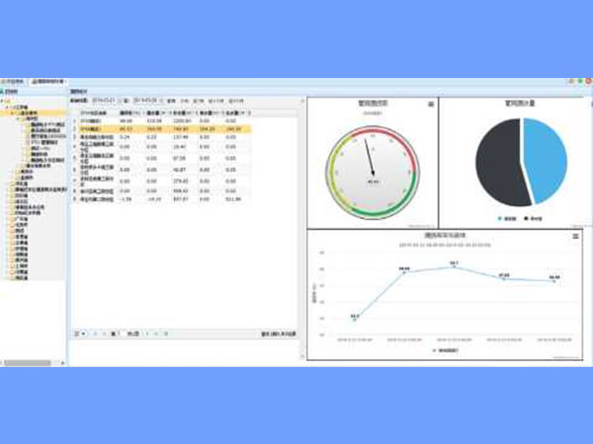Open the line chart hamburger menu
Screen dimensions: 593x444
pos(575,237)
